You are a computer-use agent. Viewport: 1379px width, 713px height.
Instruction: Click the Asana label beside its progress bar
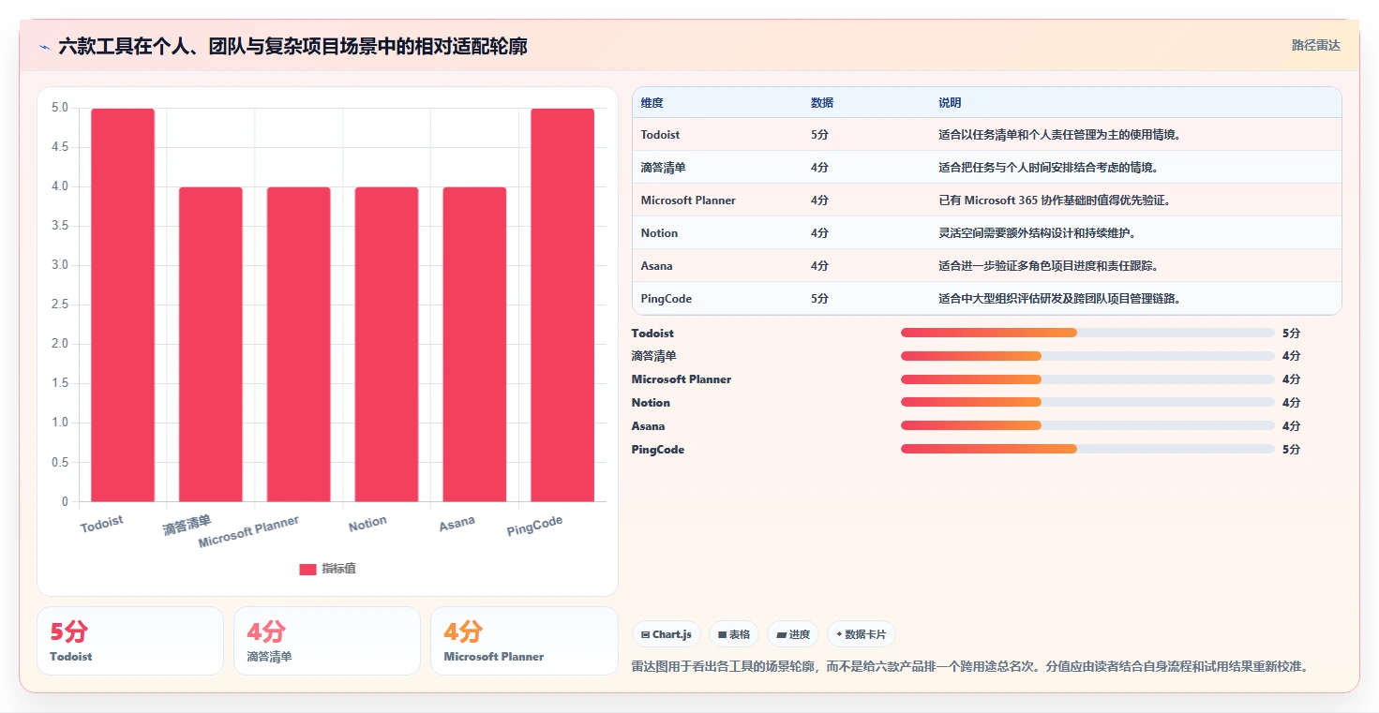pos(649,425)
